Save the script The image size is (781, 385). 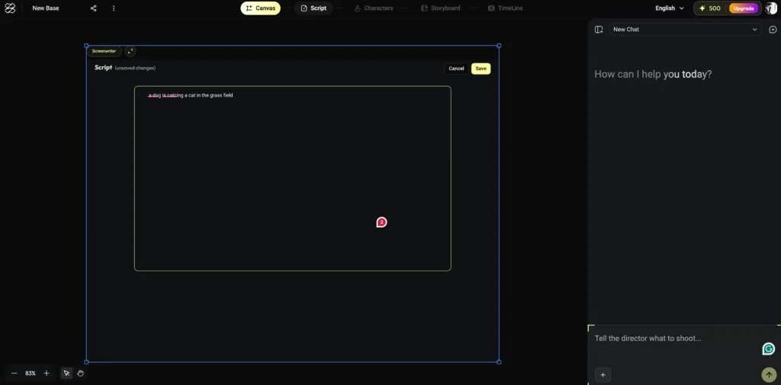pos(480,68)
